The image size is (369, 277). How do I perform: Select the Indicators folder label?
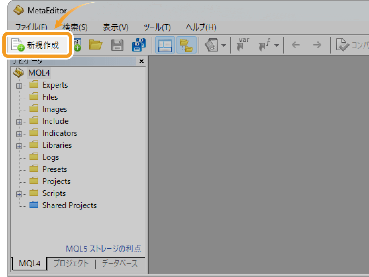(60, 133)
